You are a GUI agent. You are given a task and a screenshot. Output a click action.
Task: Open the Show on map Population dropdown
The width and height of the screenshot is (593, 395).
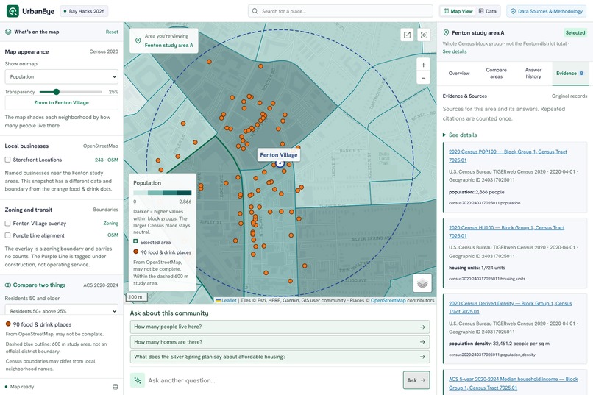coord(61,76)
